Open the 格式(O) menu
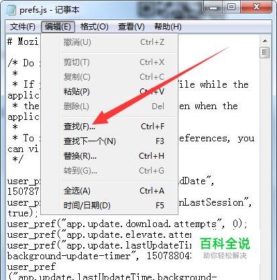Image resolution: width=277 pixels, height=280 pixels. [95, 27]
